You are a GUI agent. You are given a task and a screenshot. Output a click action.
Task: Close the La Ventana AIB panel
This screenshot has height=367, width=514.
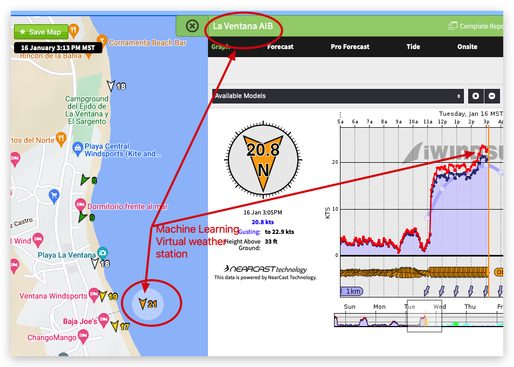point(192,26)
